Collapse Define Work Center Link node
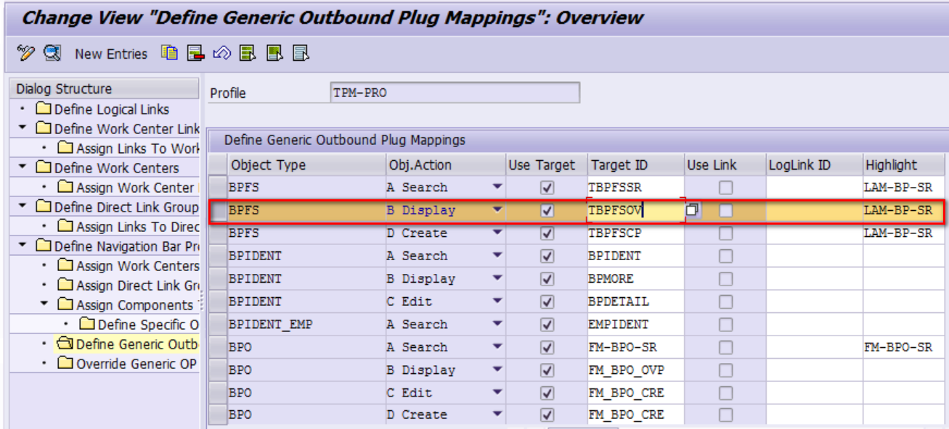 pyautogui.click(x=23, y=128)
